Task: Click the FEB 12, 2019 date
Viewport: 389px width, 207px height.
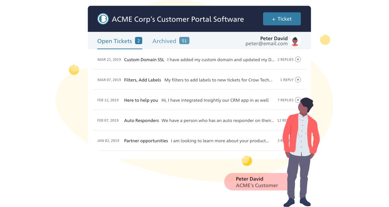Action: 108,100
